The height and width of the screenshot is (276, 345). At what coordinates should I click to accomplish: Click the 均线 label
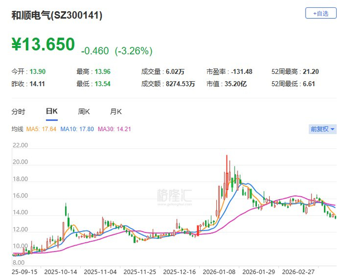click(17, 129)
